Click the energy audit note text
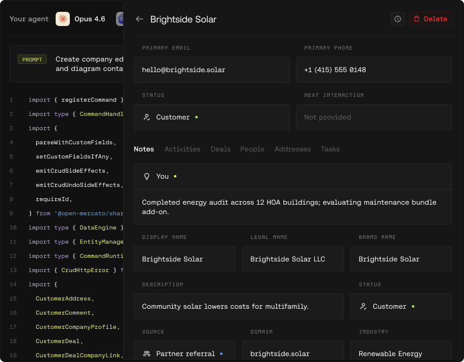The height and width of the screenshot is (362, 464). point(289,207)
